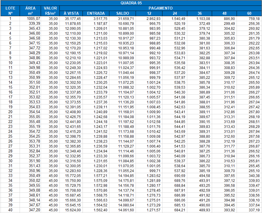Click the area cell showing 1005,07
262x213 pixels.
click(33, 18)
